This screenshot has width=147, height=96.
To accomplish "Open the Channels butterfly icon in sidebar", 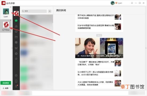I will [x=16, y=48].
